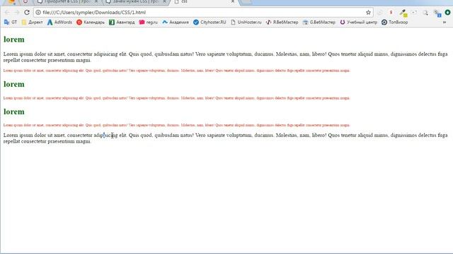Open the Авангард bookmark
The width and height of the screenshot is (453, 254).
click(x=122, y=22)
